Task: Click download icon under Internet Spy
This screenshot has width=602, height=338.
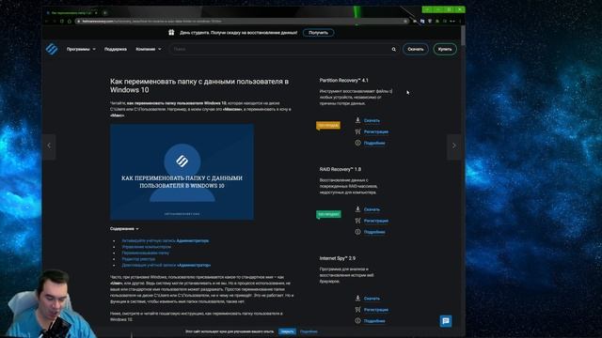Action: coord(357,298)
